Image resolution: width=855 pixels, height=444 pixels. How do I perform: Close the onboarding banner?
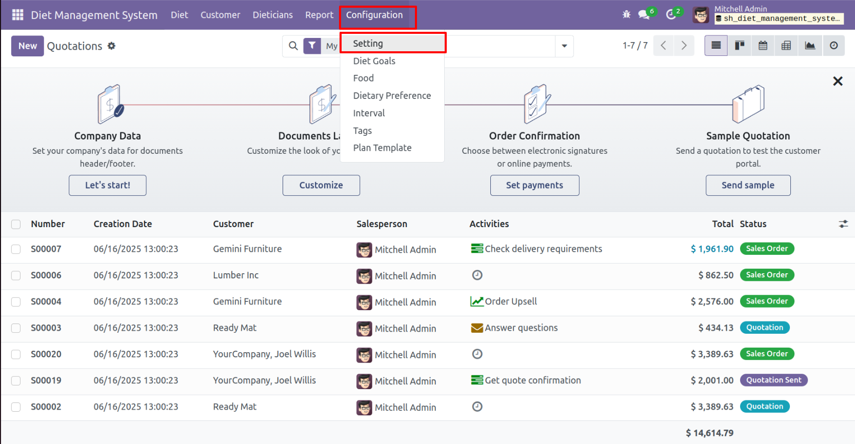(x=838, y=81)
